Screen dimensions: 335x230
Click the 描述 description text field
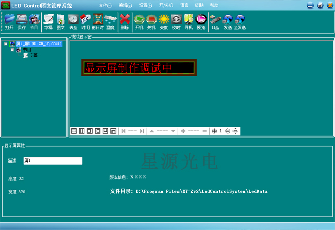click(53, 161)
